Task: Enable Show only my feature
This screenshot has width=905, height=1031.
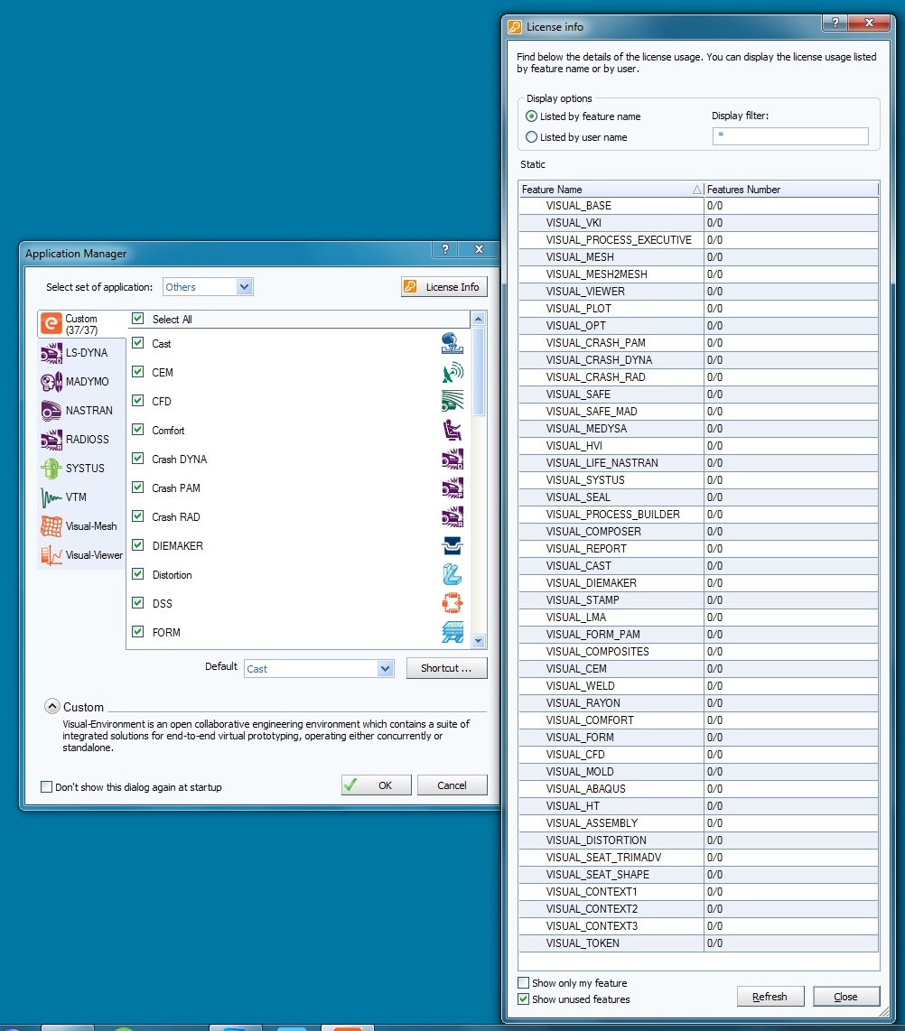Action: pos(524,983)
